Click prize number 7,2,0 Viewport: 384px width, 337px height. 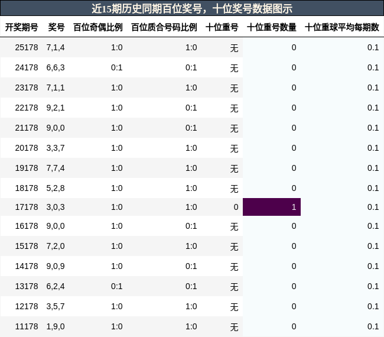click(56, 246)
